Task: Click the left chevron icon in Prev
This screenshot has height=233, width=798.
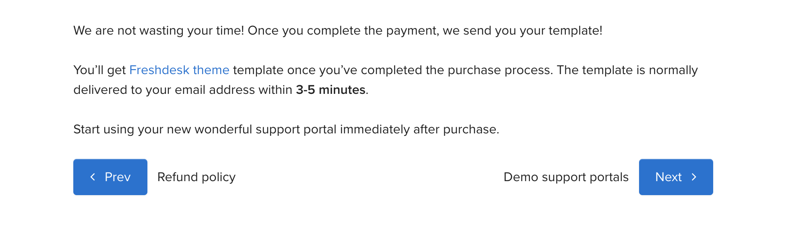Action: pyautogui.click(x=93, y=177)
